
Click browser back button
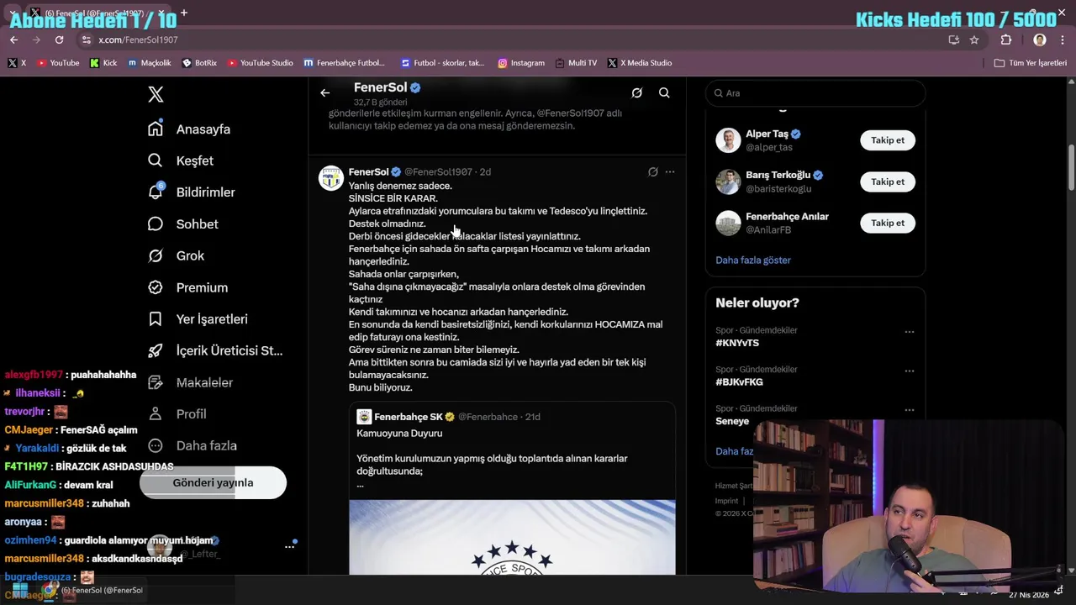pyautogui.click(x=13, y=39)
